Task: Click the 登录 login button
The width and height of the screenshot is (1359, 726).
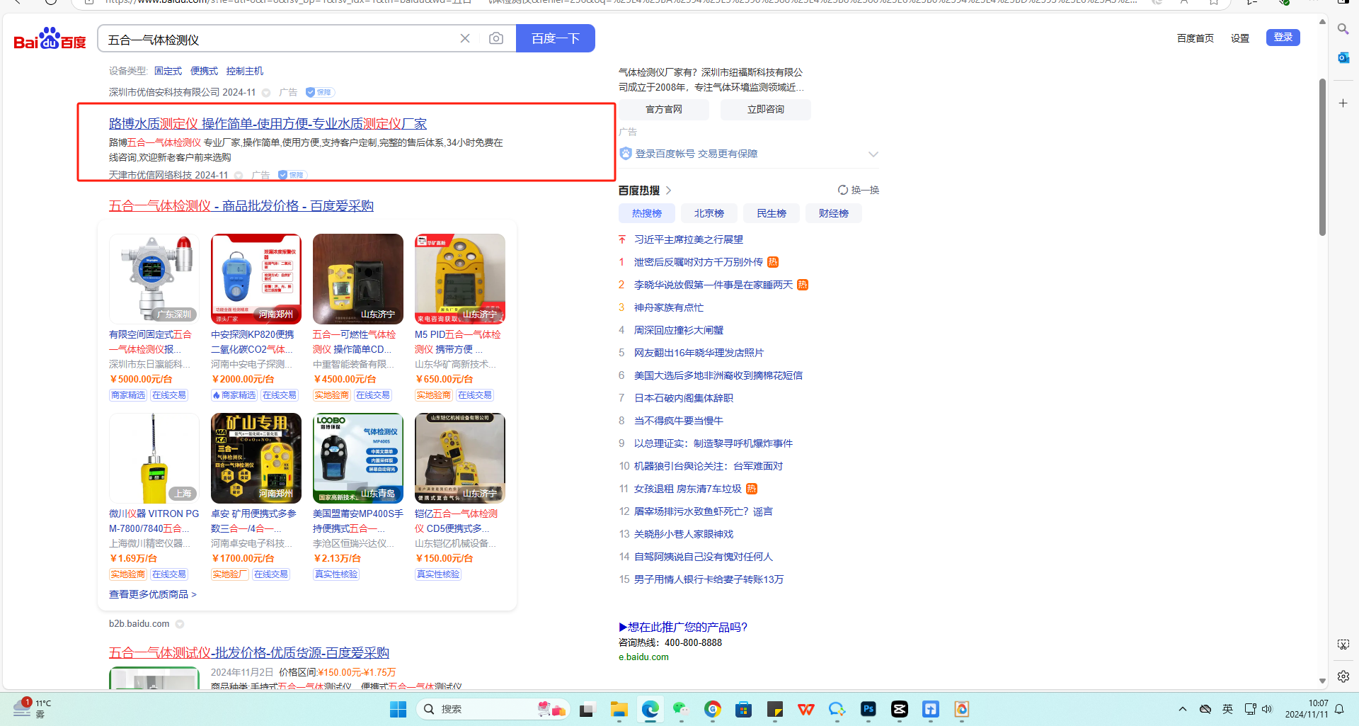Action: (1283, 38)
